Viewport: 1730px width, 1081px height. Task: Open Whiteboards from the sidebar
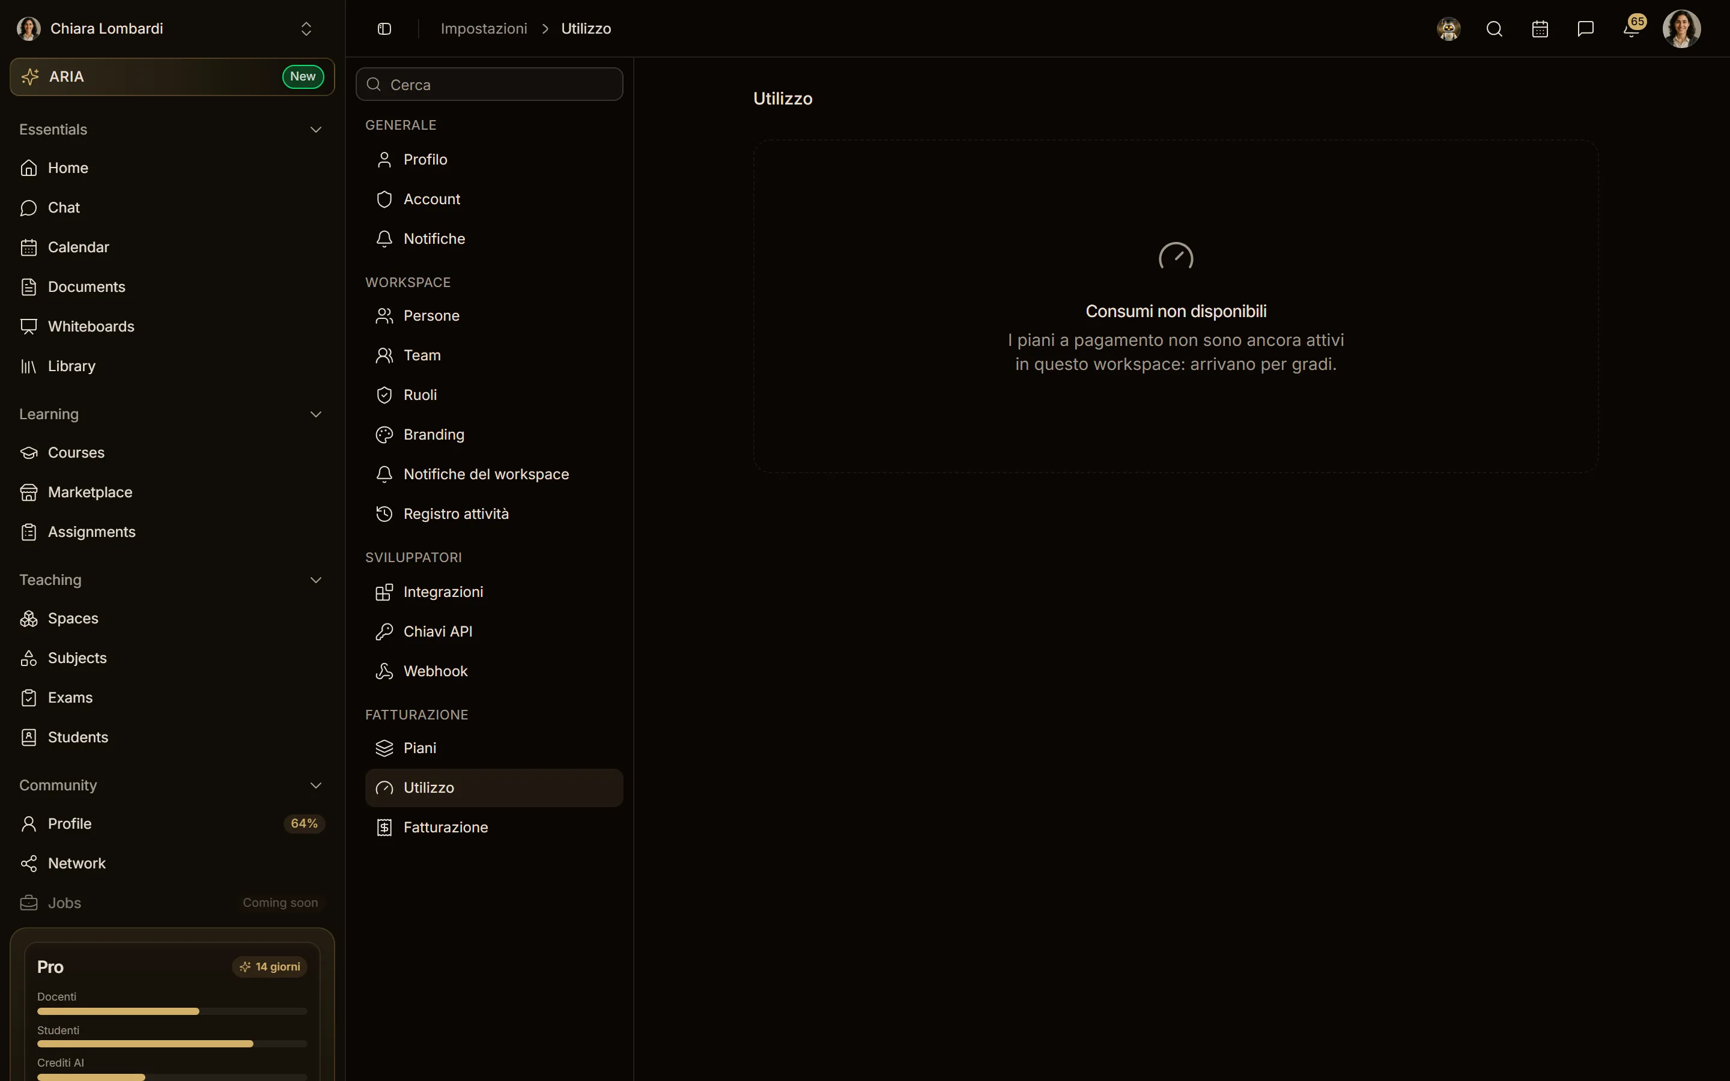coord(172,327)
